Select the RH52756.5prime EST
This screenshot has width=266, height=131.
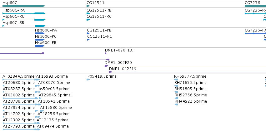176,98
